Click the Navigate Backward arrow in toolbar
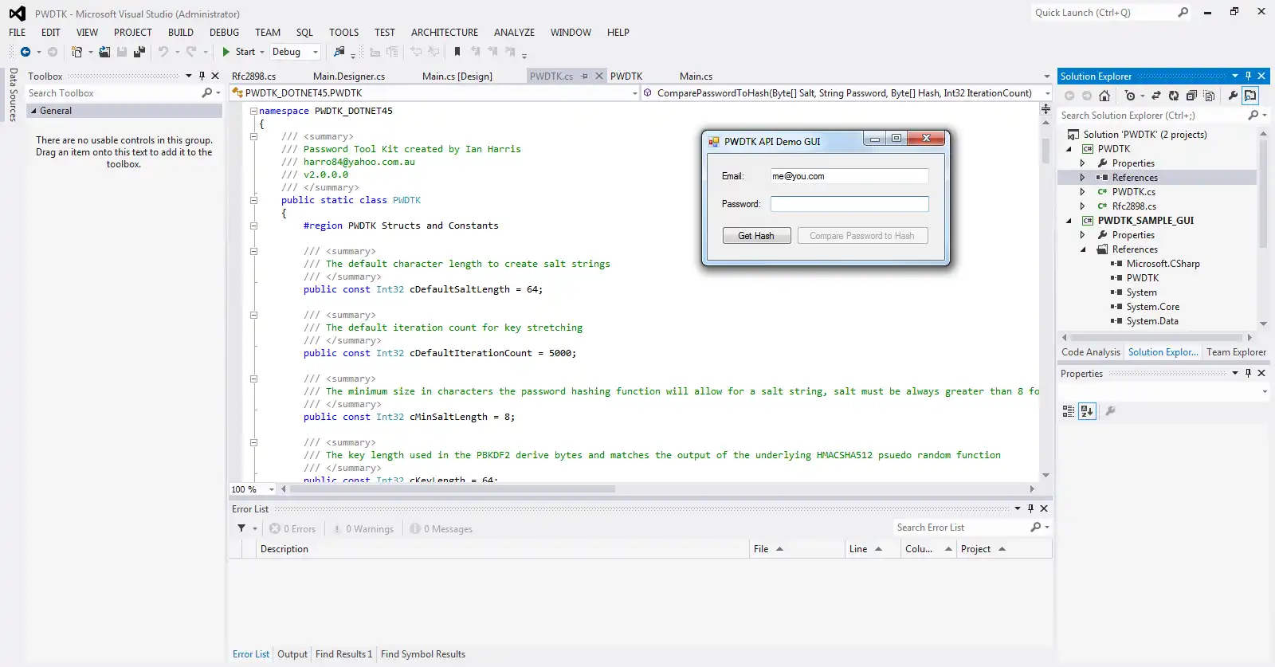 point(25,52)
